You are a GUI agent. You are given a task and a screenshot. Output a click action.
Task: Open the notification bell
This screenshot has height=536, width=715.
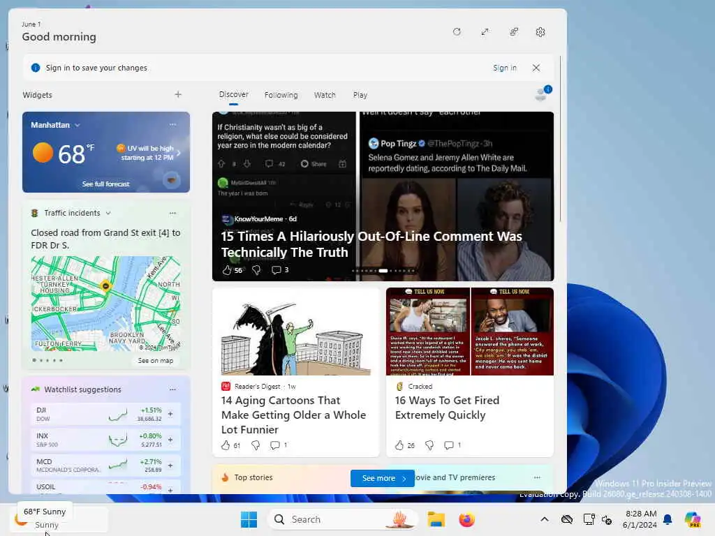tap(668, 519)
